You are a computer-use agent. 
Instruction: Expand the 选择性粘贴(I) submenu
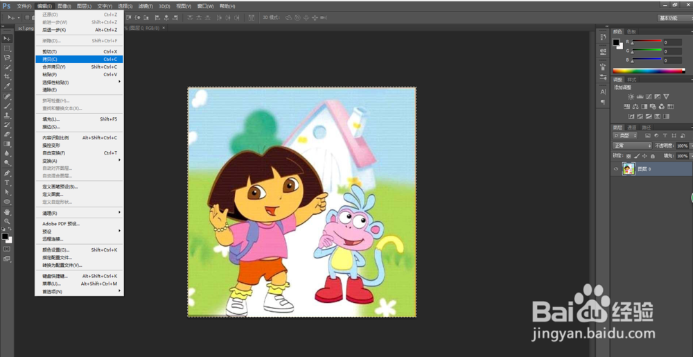click(x=80, y=82)
